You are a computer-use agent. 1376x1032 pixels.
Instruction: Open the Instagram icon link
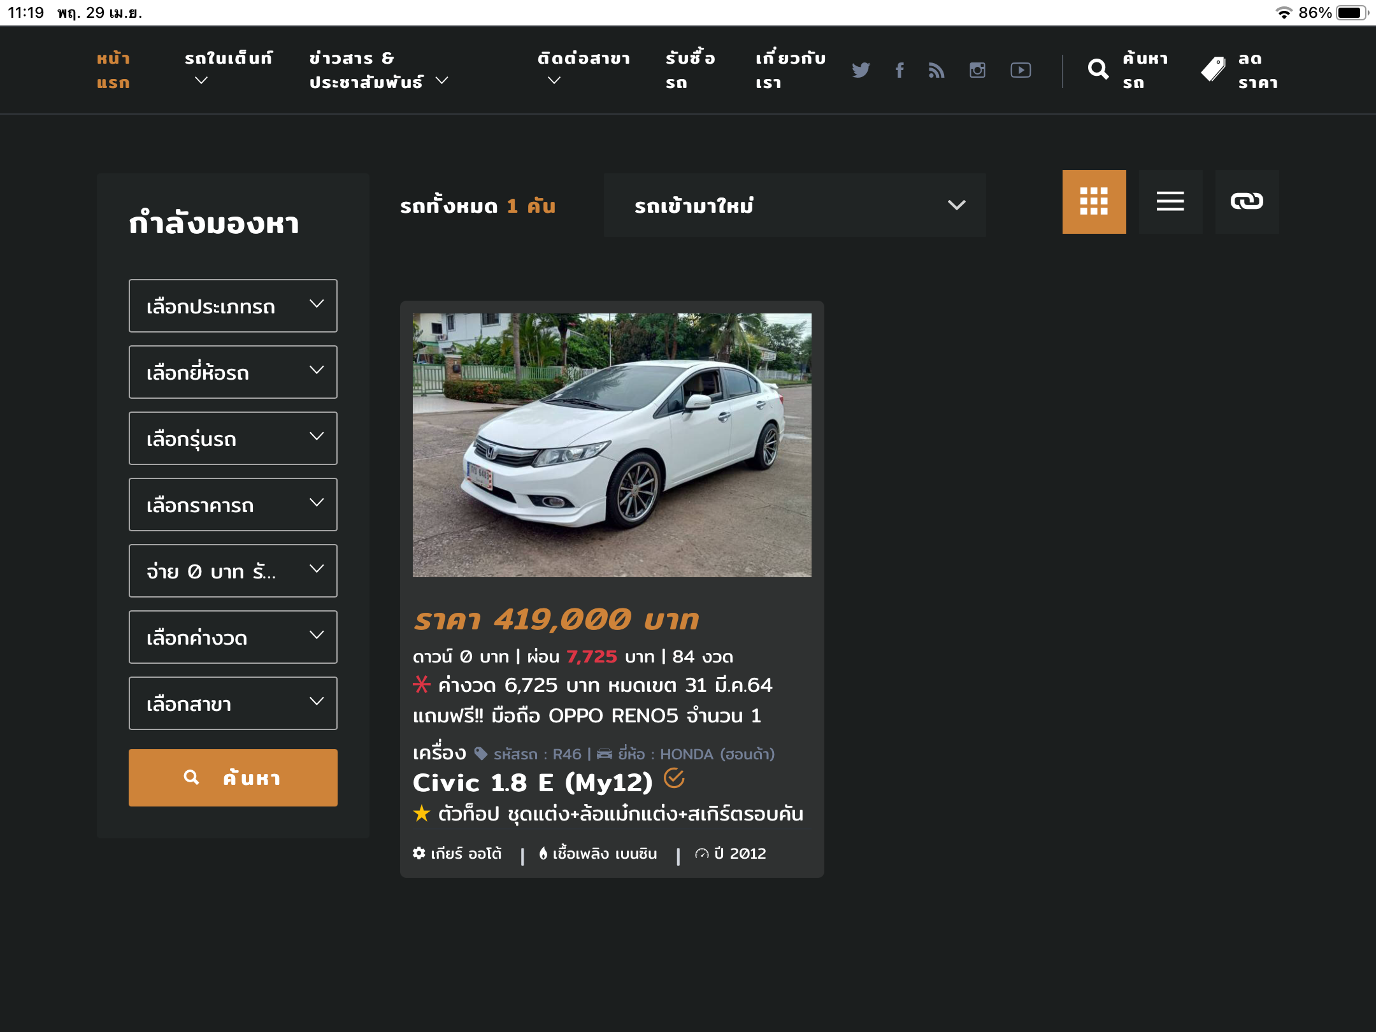977,70
